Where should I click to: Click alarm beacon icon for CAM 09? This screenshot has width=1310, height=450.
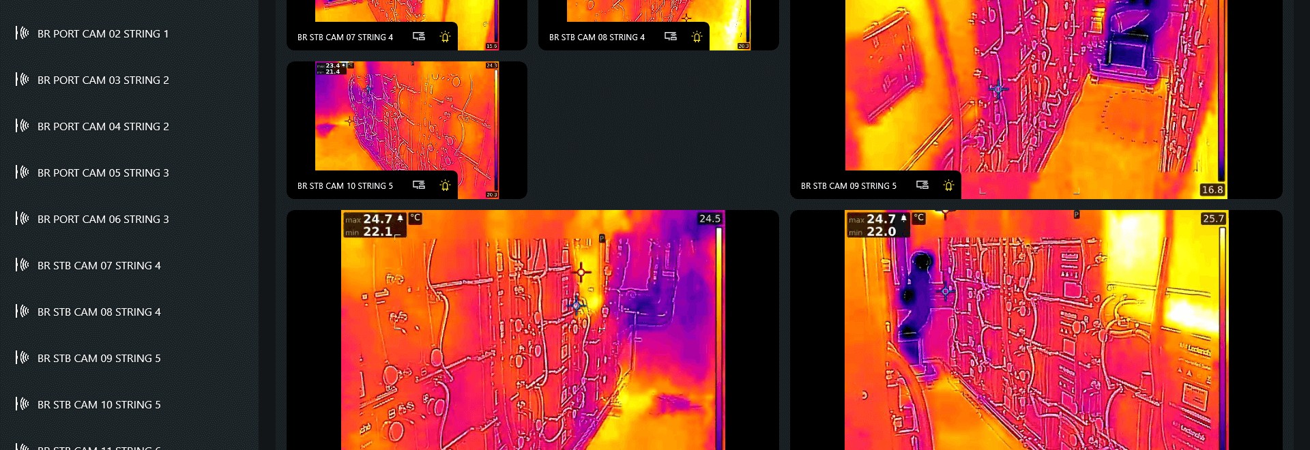pos(948,185)
